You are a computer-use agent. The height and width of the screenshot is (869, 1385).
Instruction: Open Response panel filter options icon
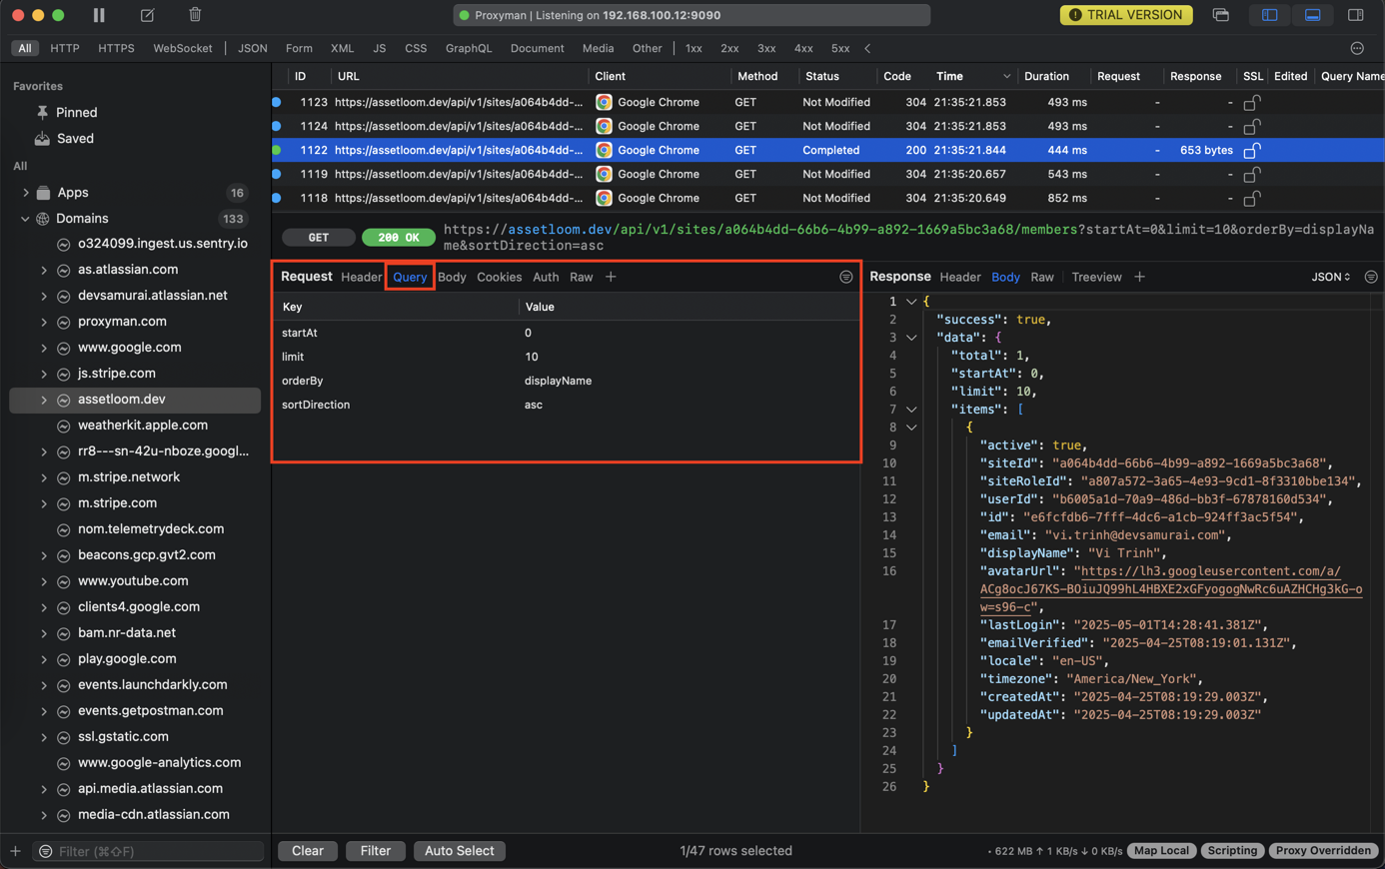[1371, 277]
